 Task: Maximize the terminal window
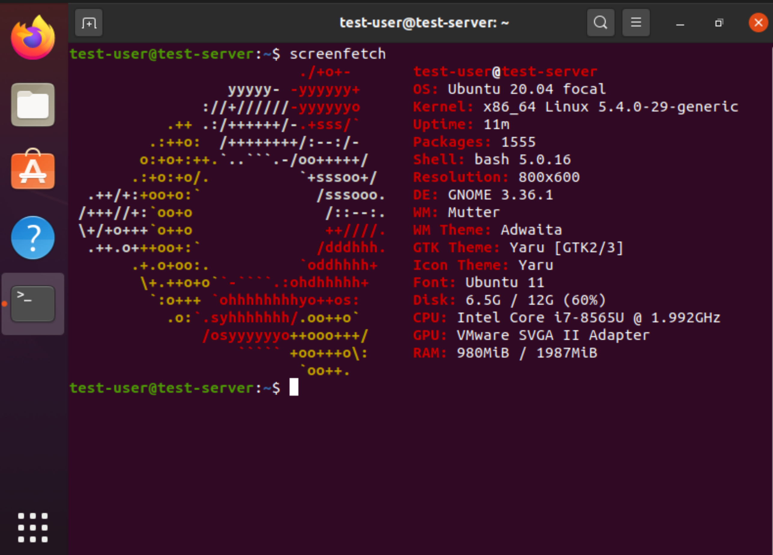[x=719, y=23]
